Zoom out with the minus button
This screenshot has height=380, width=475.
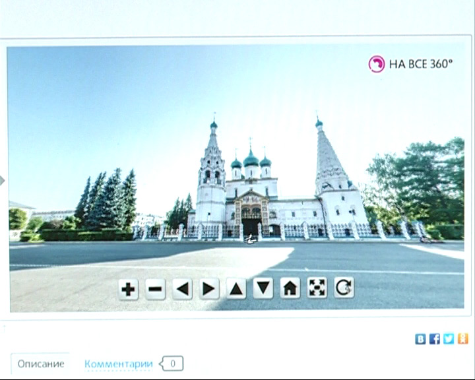(x=155, y=289)
